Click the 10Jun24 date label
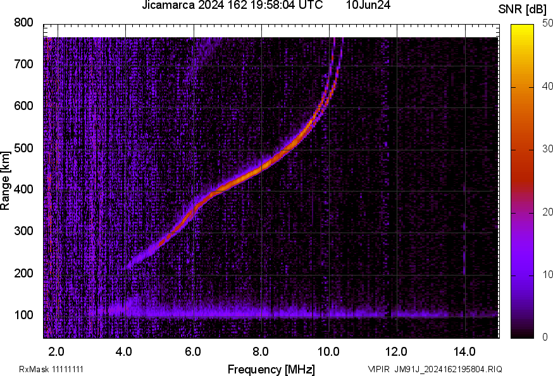The width and height of the screenshot is (553, 376). point(368,6)
